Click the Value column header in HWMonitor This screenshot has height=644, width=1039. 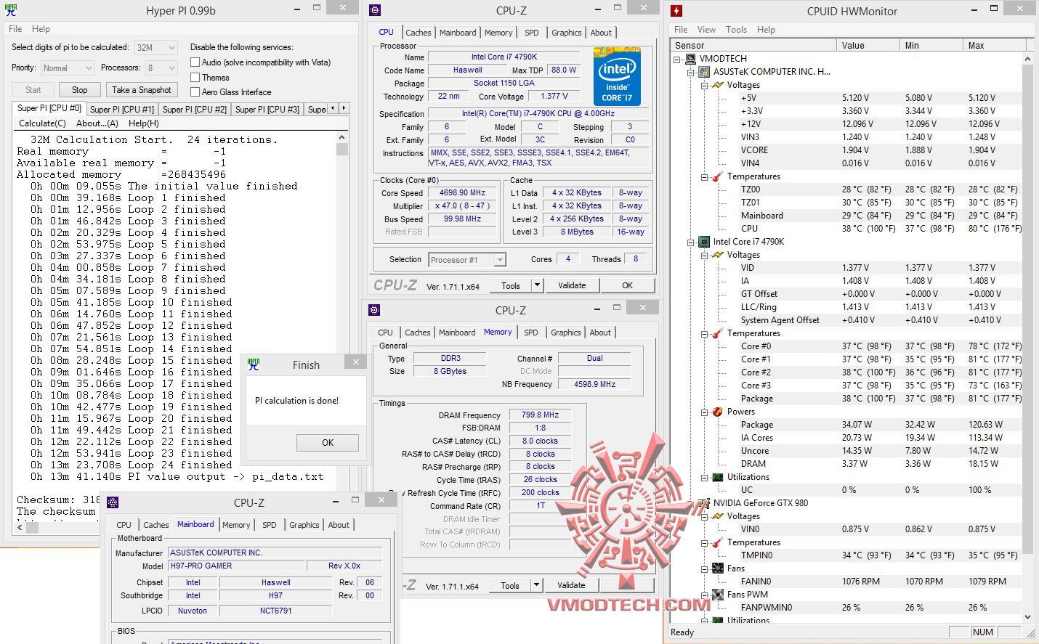(868, 45)
